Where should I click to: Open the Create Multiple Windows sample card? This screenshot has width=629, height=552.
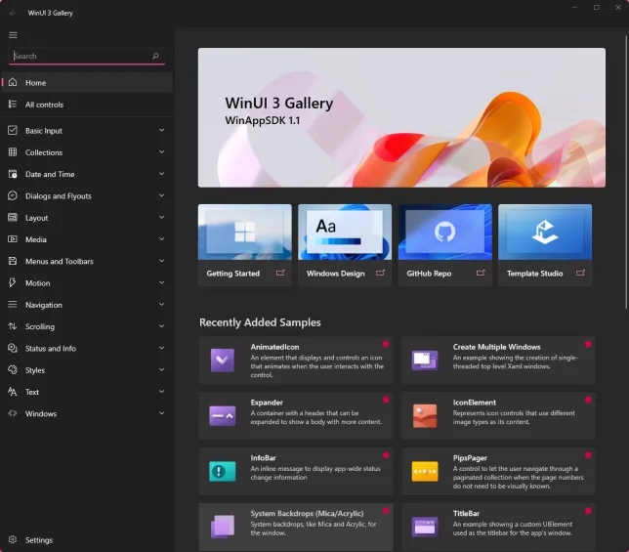[x=496, y=361]
